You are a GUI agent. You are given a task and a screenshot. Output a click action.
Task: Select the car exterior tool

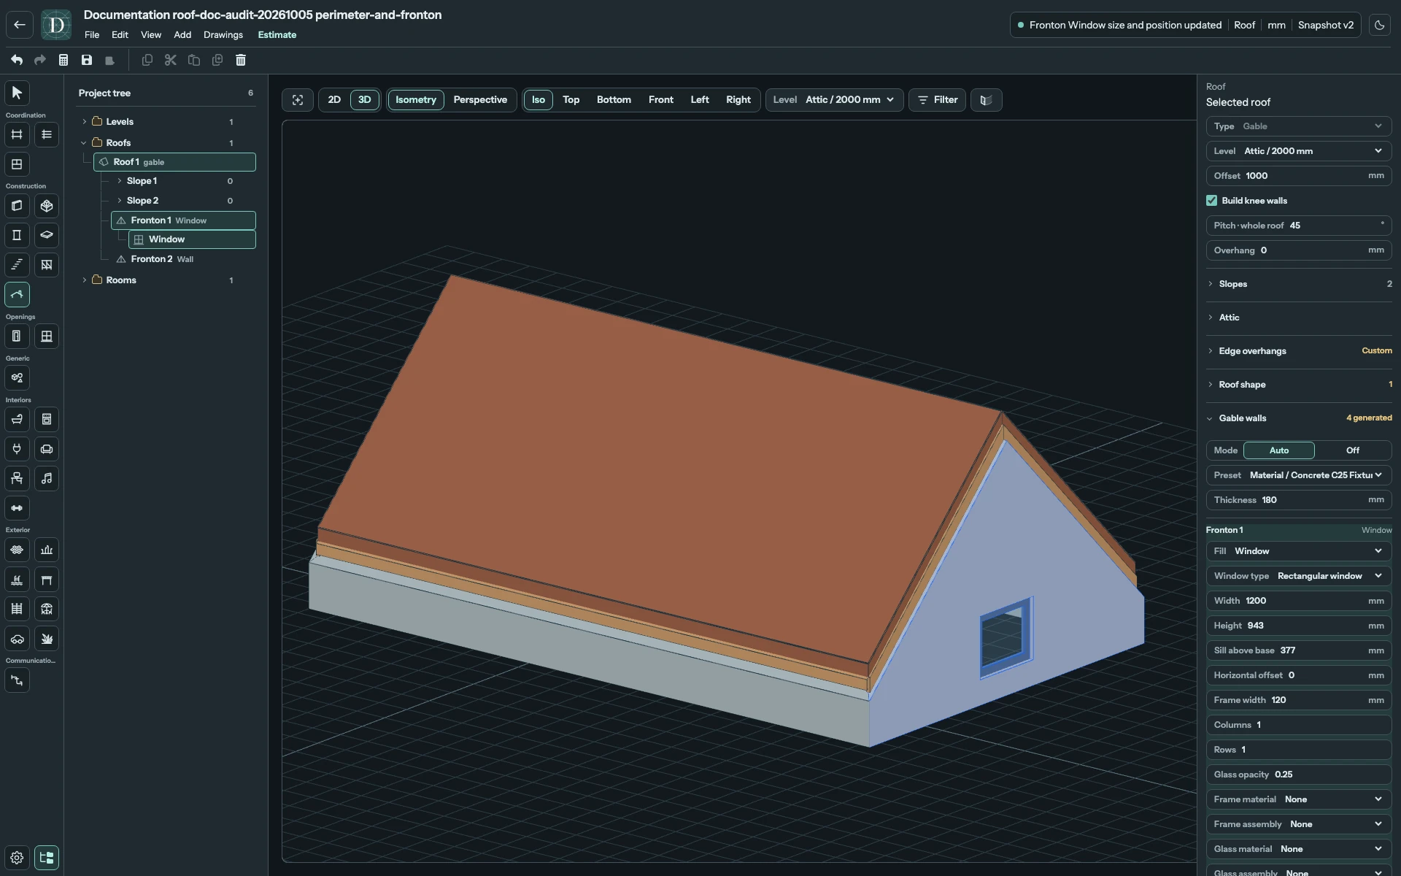[x=17, y=639]
